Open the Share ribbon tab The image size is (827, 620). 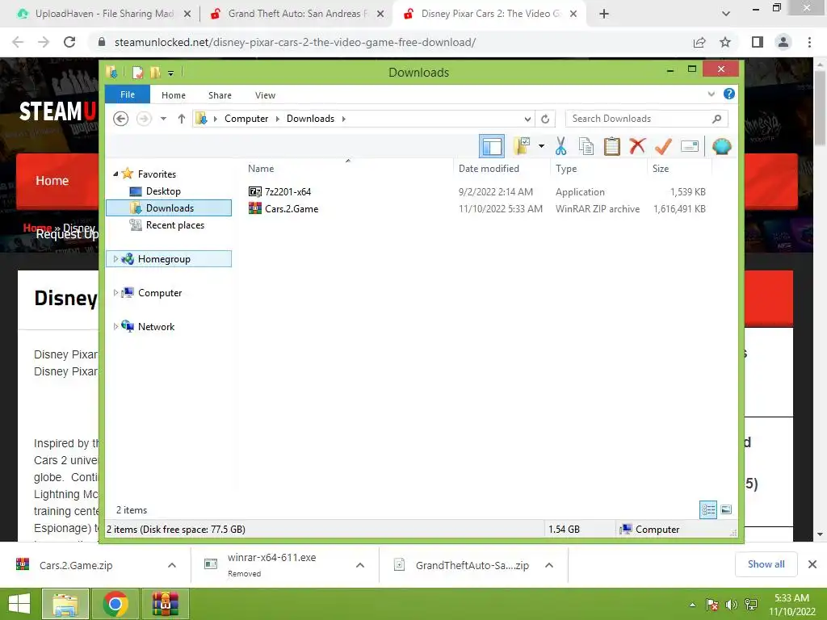220,95
